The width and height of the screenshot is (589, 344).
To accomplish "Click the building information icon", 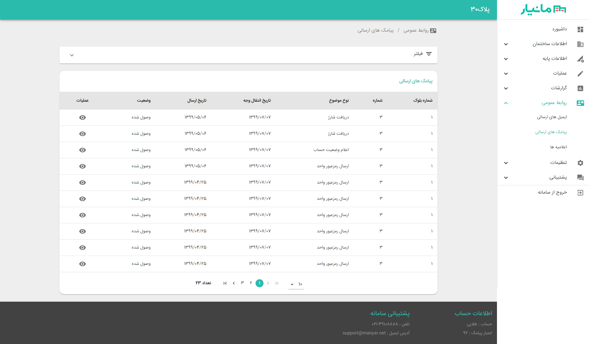I will [x=580, y=44].
